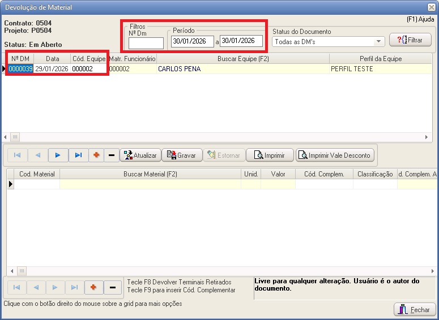
Task: Go to next record in upper navigator
Action: click(x=57, y=155)
